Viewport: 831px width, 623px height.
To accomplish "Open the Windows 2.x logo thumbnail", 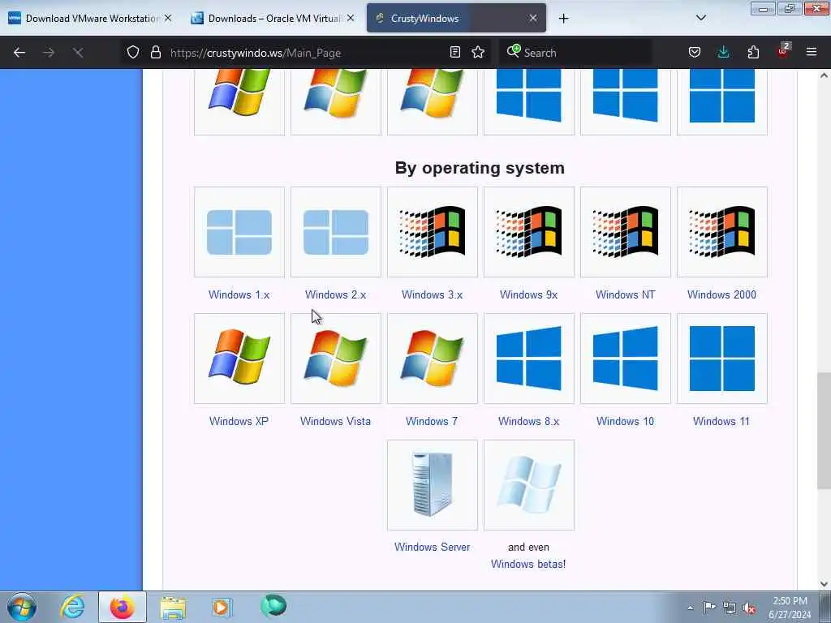I will click(x=335, y=232).
